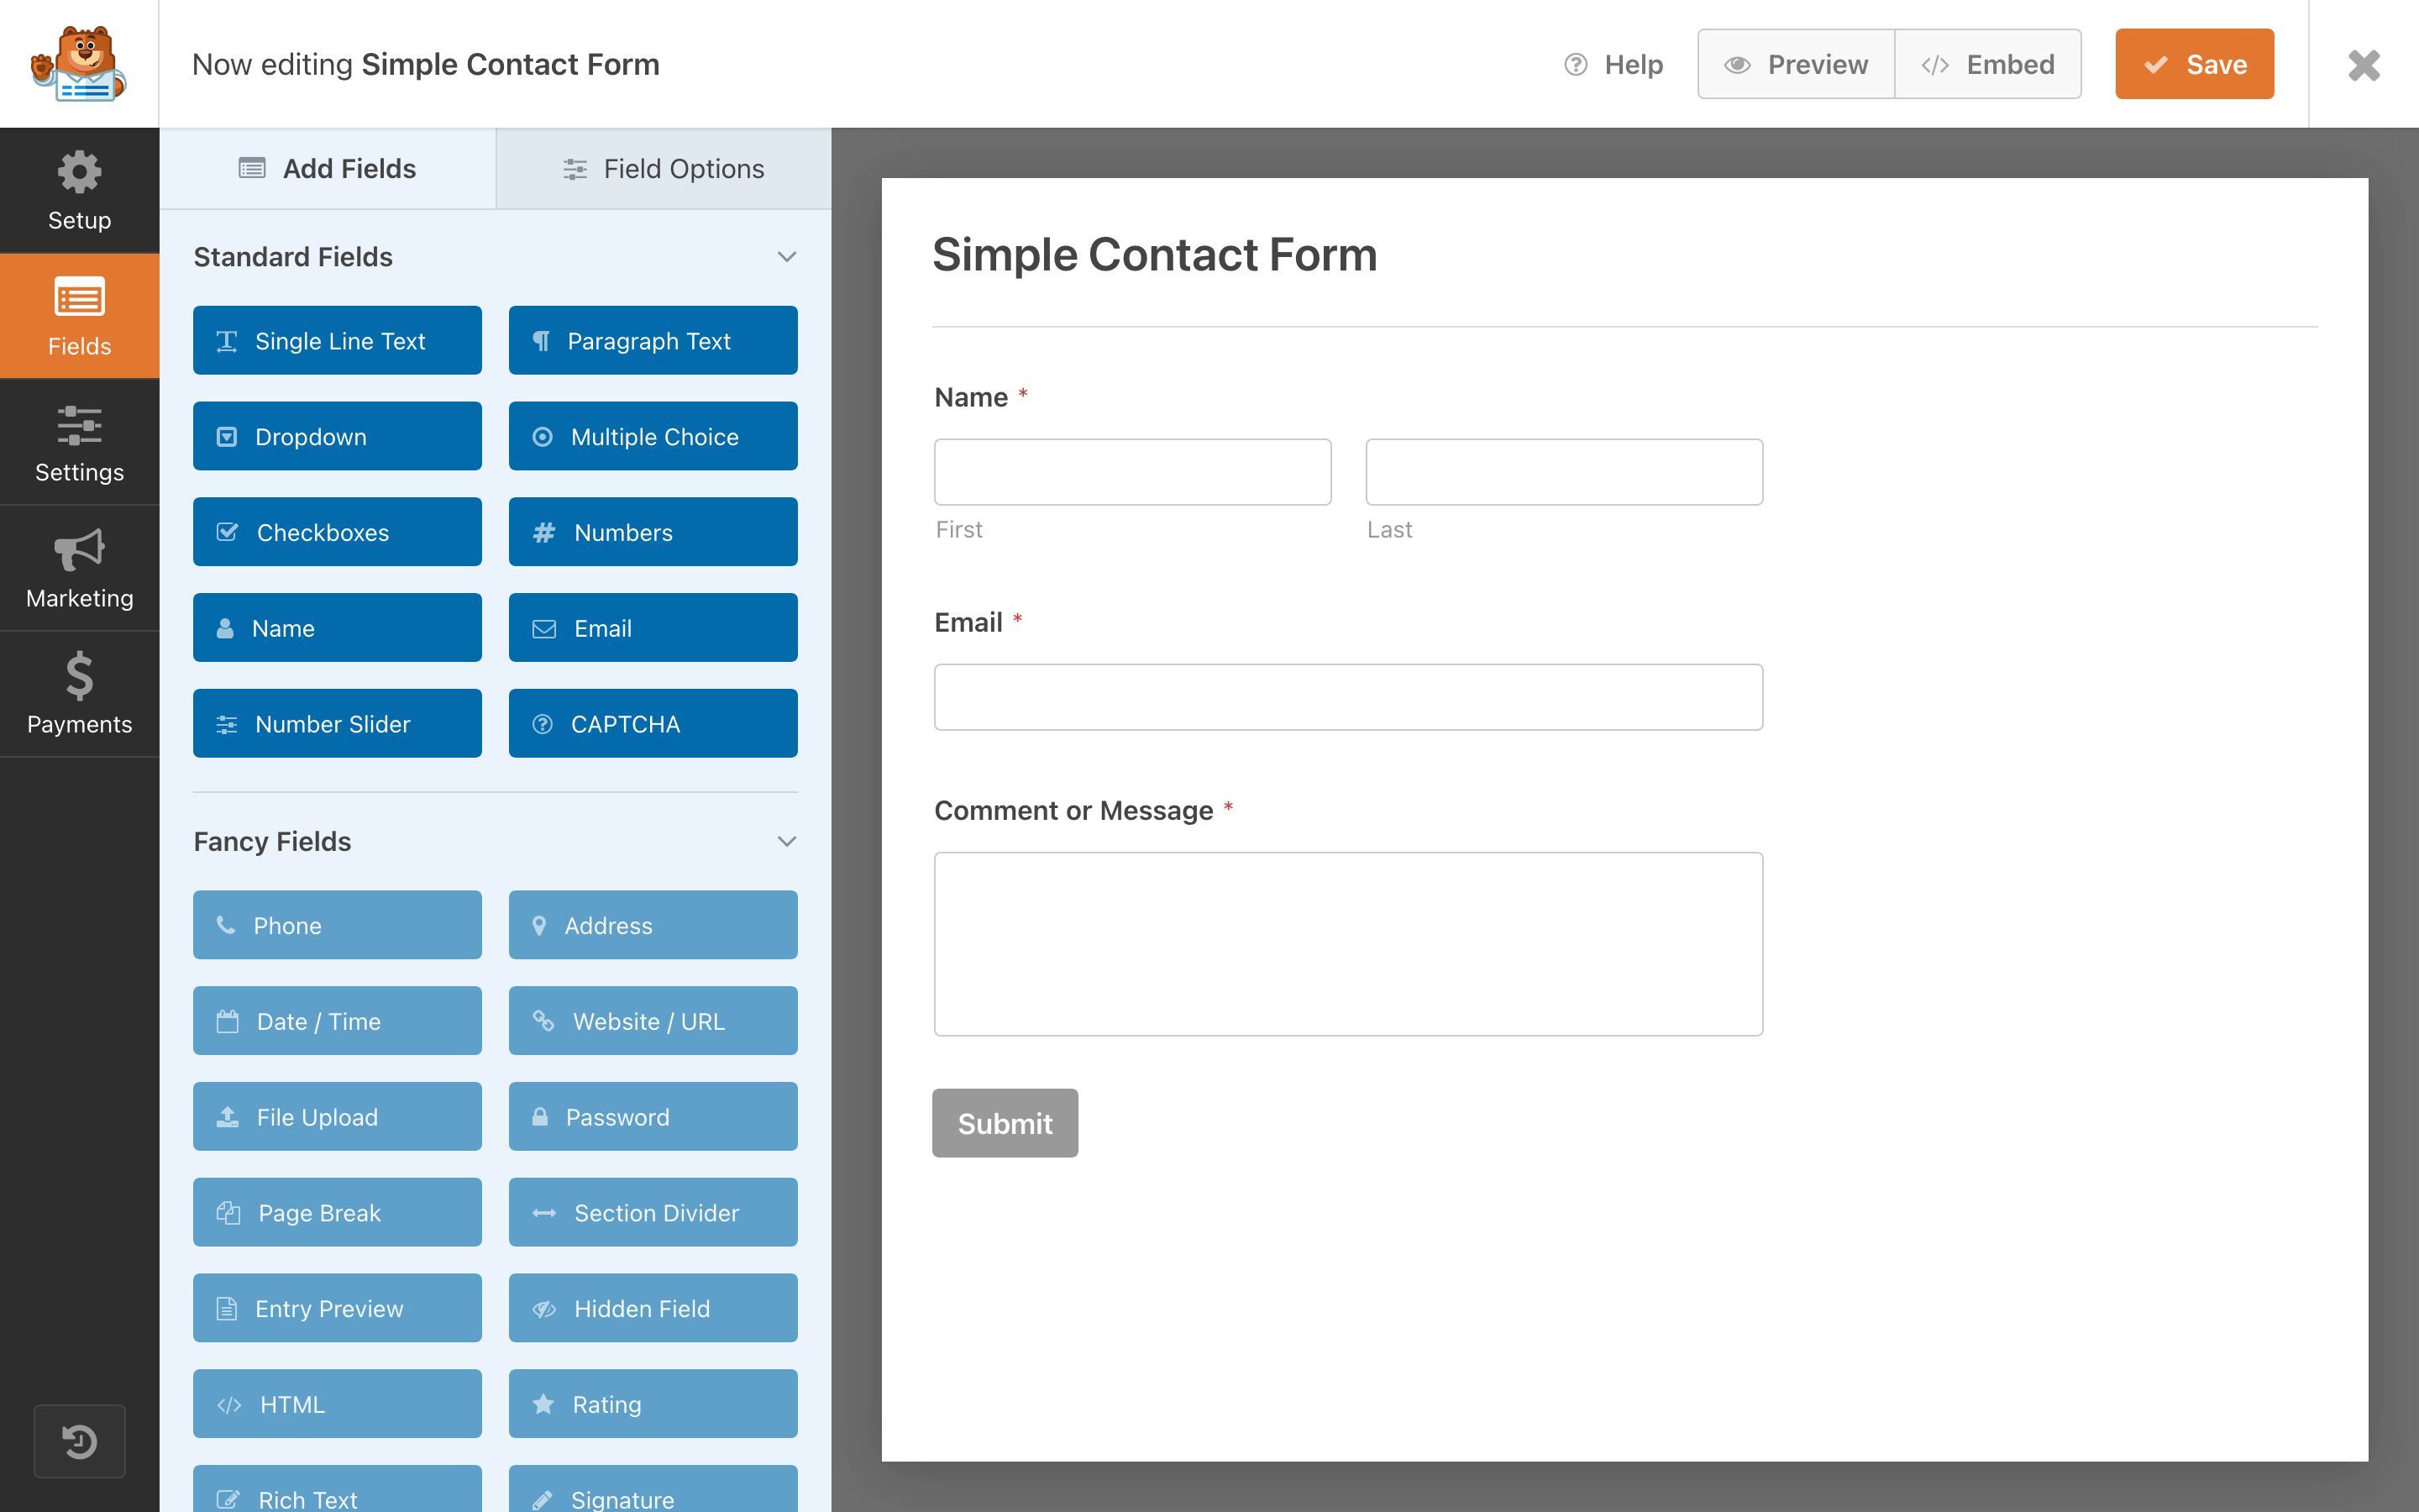Click the CAPTCHA field icon
The width and height of the screenshot is (2419, 1512).
(543, 723)
